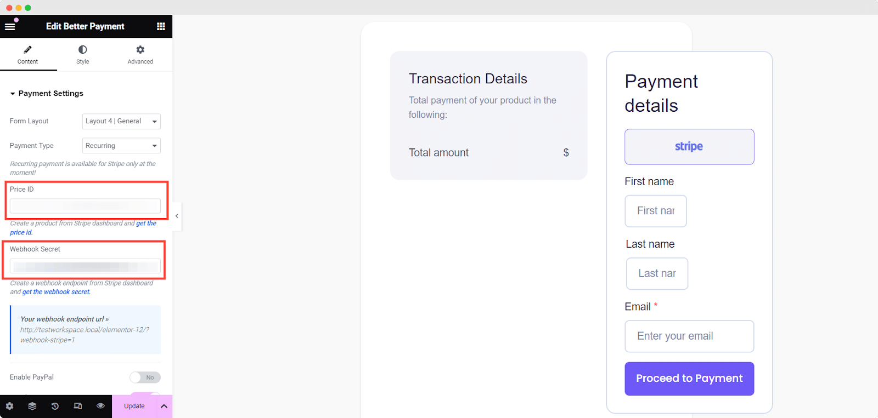The image size is (878, 418).
Task: Switch to Responsive Mode devices icon
Action: point(77,406)
